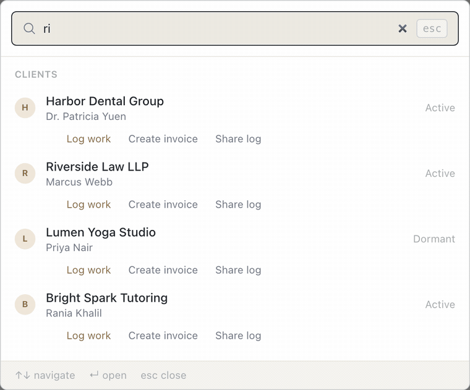Share log for Harbor Dental Group
470x390 pixels.
click(238, 139)
